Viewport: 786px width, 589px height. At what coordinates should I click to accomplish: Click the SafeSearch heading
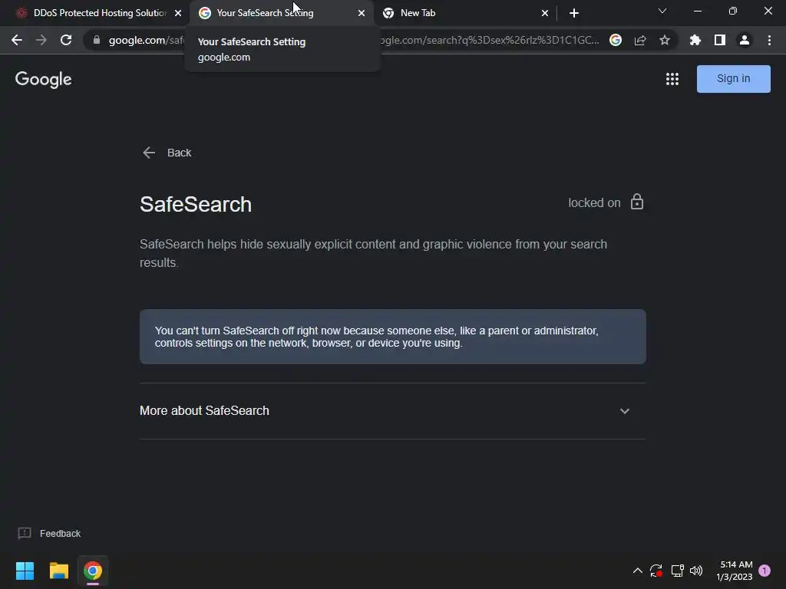point(196,204)
